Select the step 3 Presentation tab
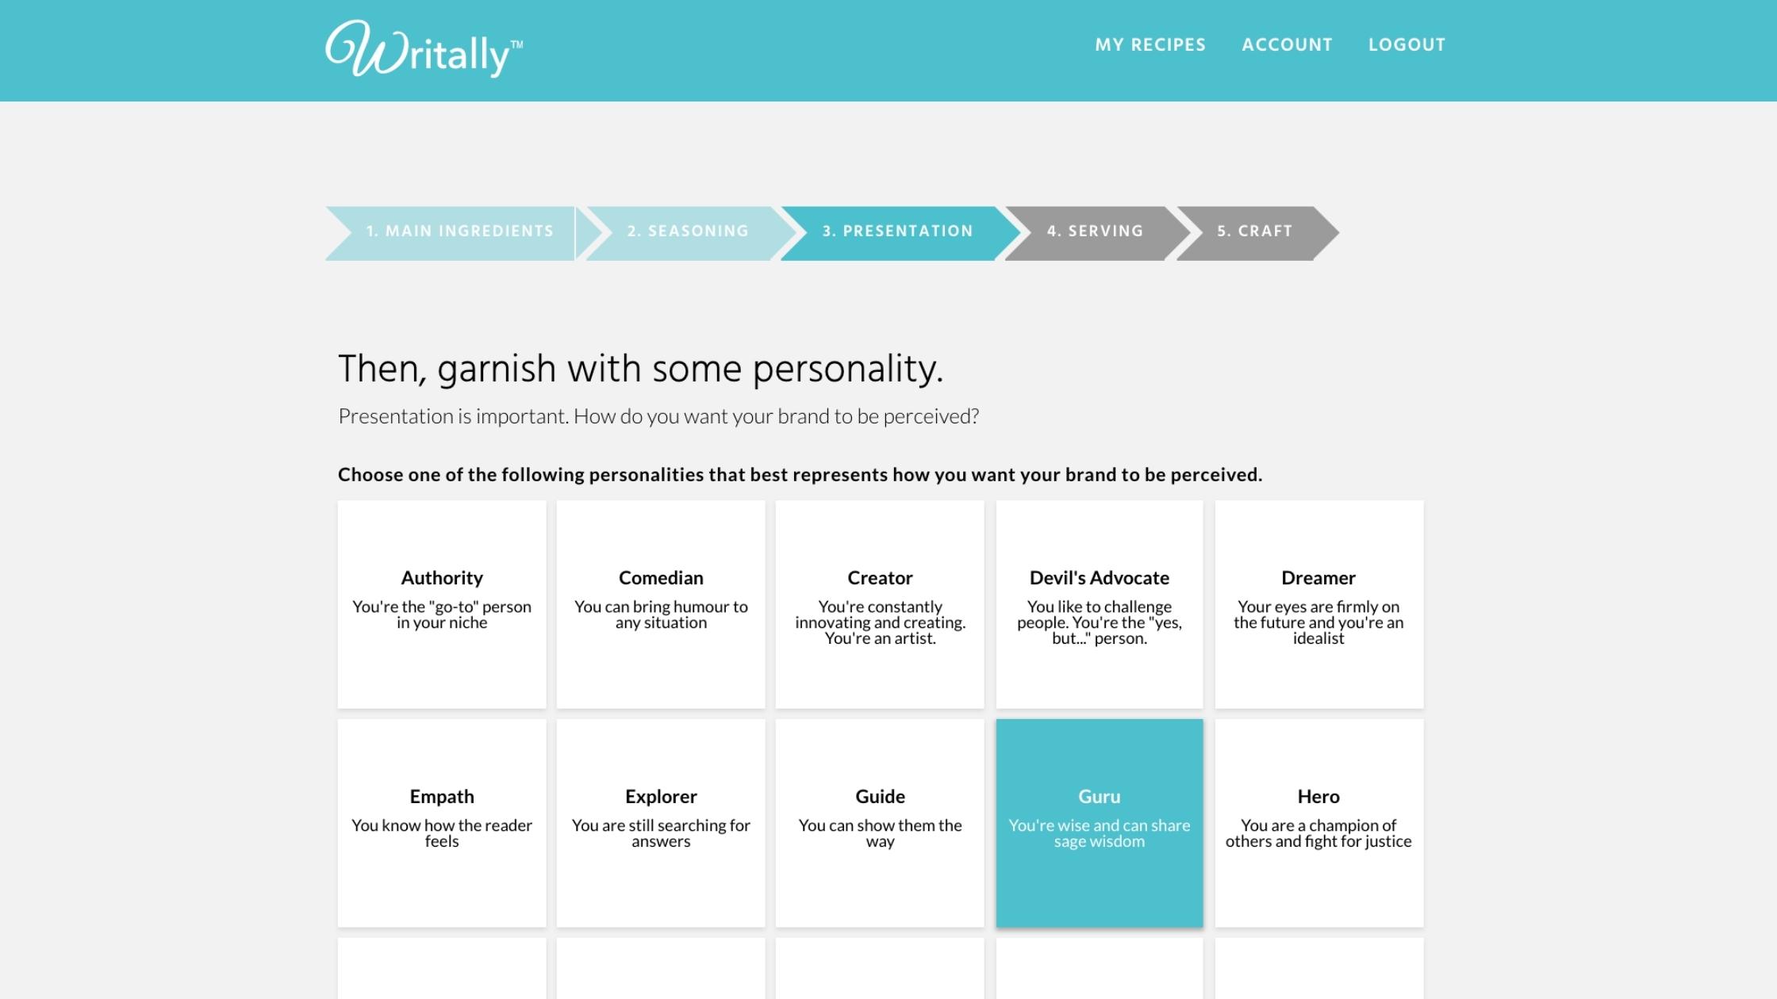 pos(897,233)
